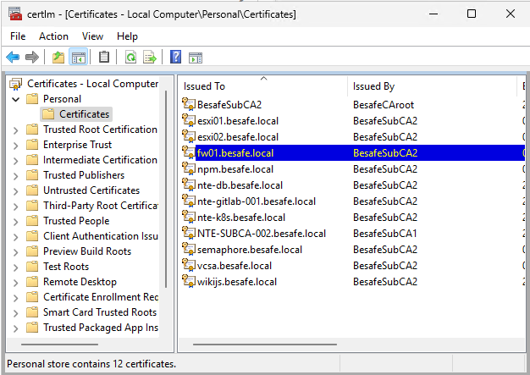
Task: Expand the Untrusted Certificates node
Action: click(15, 190)
